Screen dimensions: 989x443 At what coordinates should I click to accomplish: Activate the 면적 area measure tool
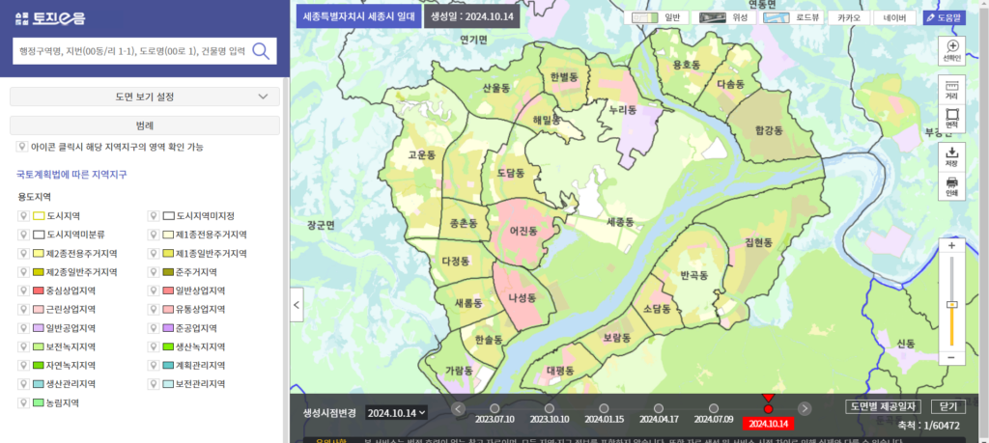(x=951, y=118)
